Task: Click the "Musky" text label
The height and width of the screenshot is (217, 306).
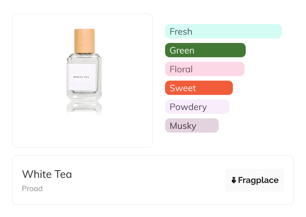Action: [183, 126]
